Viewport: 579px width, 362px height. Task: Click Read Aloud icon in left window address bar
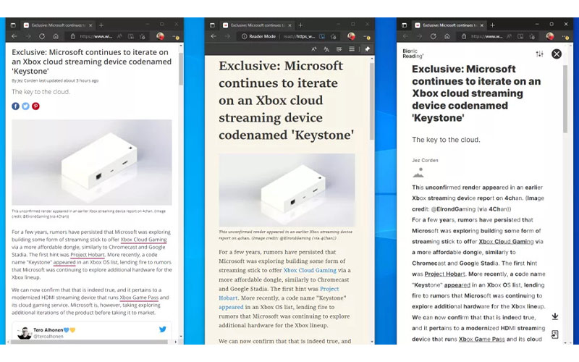pyautogui.click(x=119, y=36)
